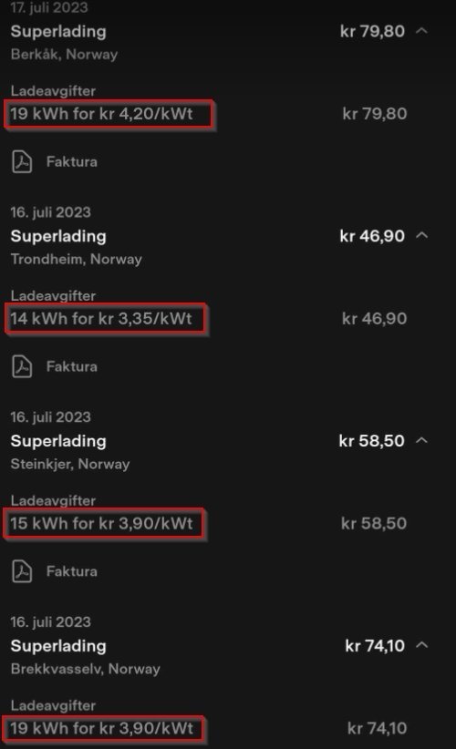The height and width of the screenshot is (749, 456).
Task: Click the kr 46,90 total amount header
Action: (372, 236)
